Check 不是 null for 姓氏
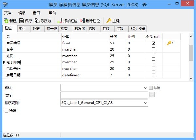This screenshot has width=196, height=140. tap(154, 56)
